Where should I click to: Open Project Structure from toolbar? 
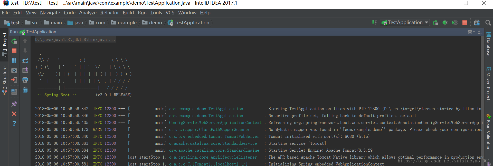coord(477,23)
